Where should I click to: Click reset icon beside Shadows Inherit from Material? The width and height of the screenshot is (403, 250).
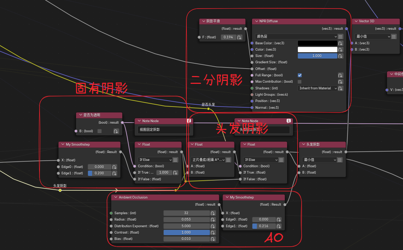click(340, 88)
